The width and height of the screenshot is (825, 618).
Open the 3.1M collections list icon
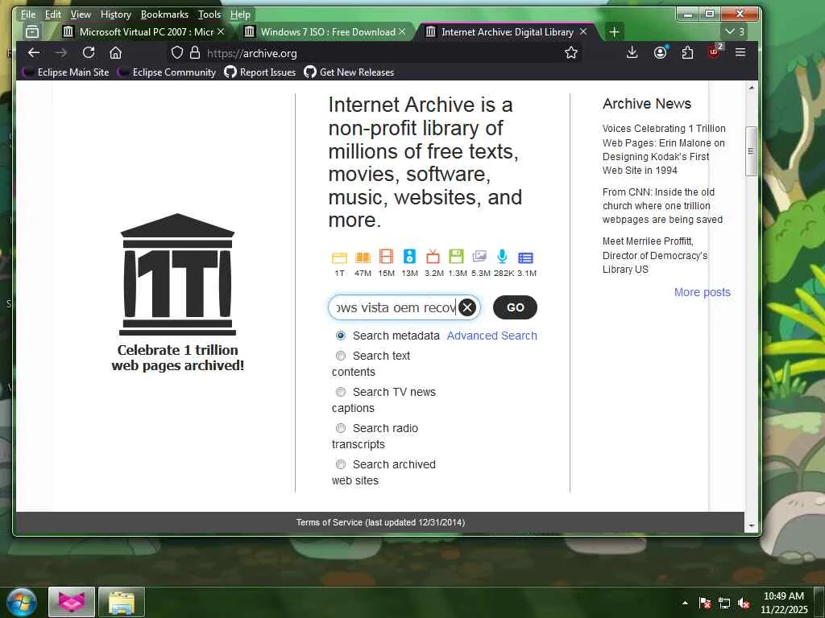coord(525,257)
